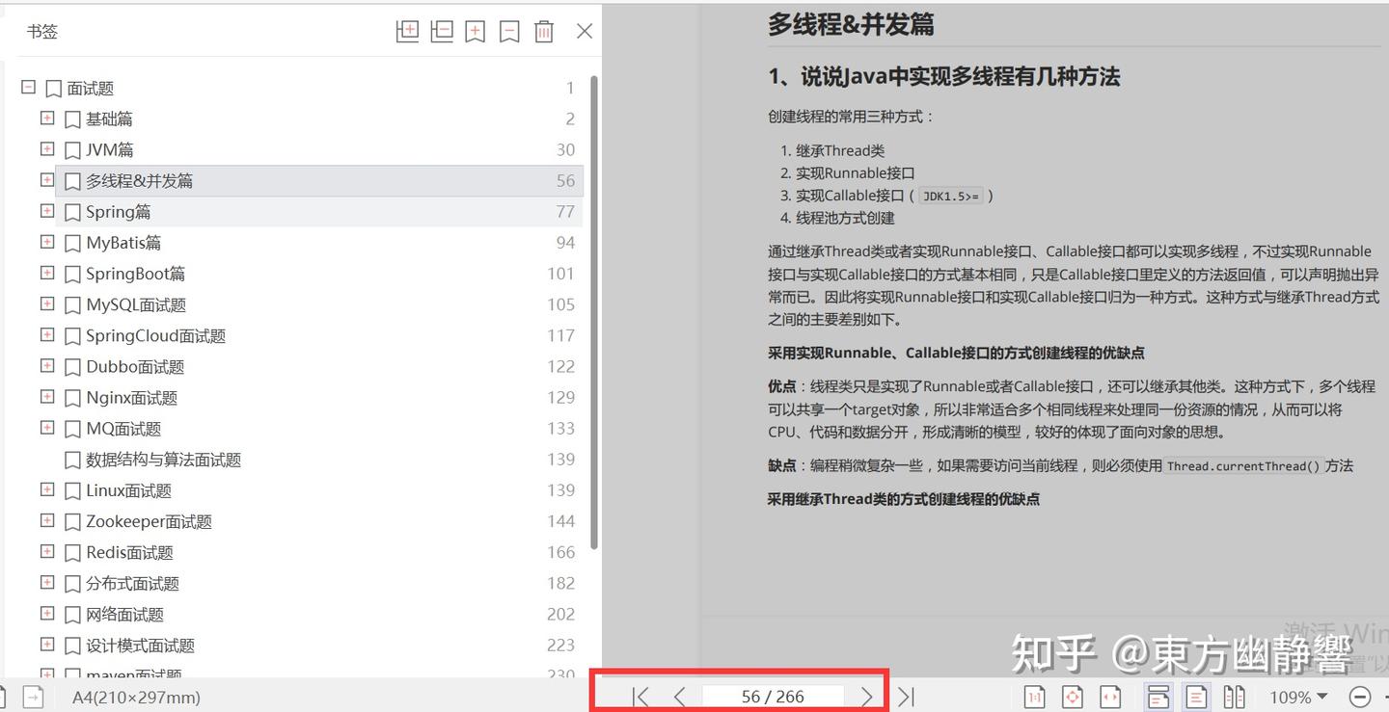
Task: Expand the SpringCloud面试题 bookmark node
Action: click(47, 334)
